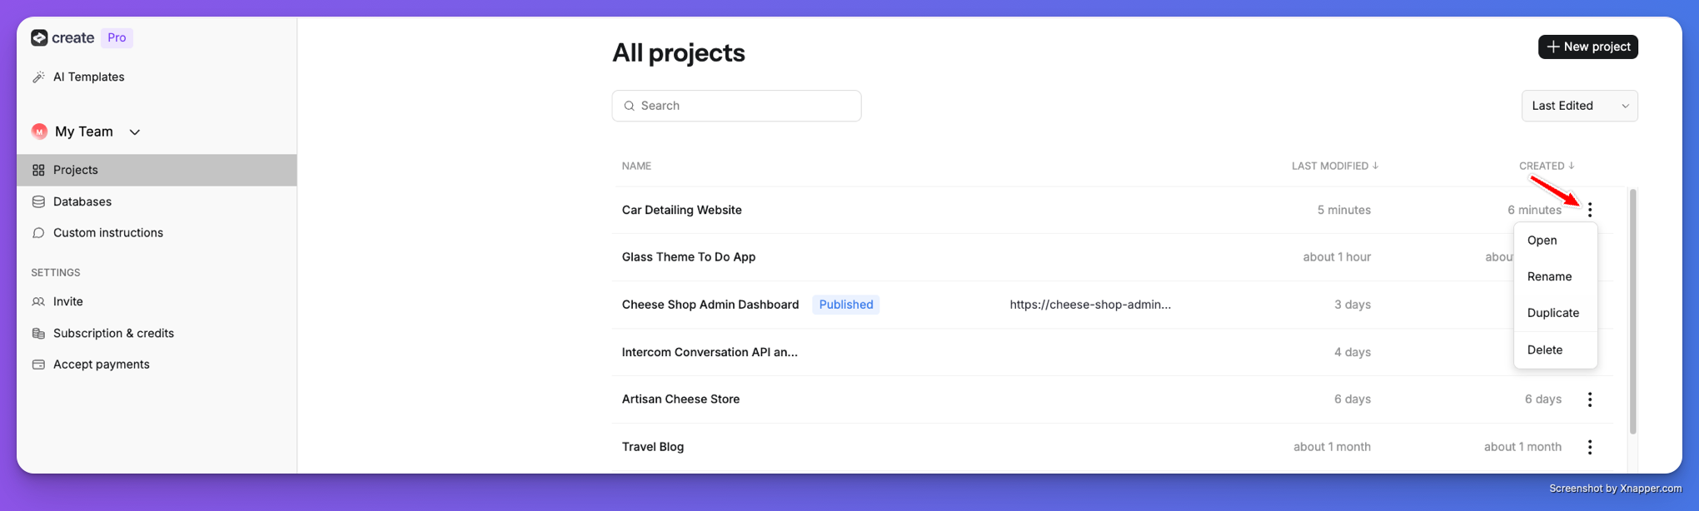
Task: Open three-dot menu for Travel Blog
Action: pyautogui.click(x=1590, y=447)
